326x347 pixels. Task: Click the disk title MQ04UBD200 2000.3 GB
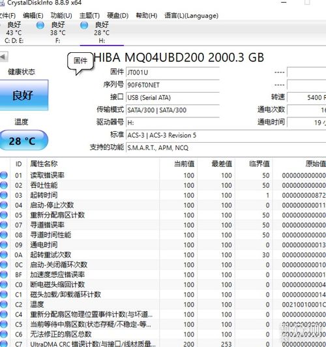click(194, 57)
